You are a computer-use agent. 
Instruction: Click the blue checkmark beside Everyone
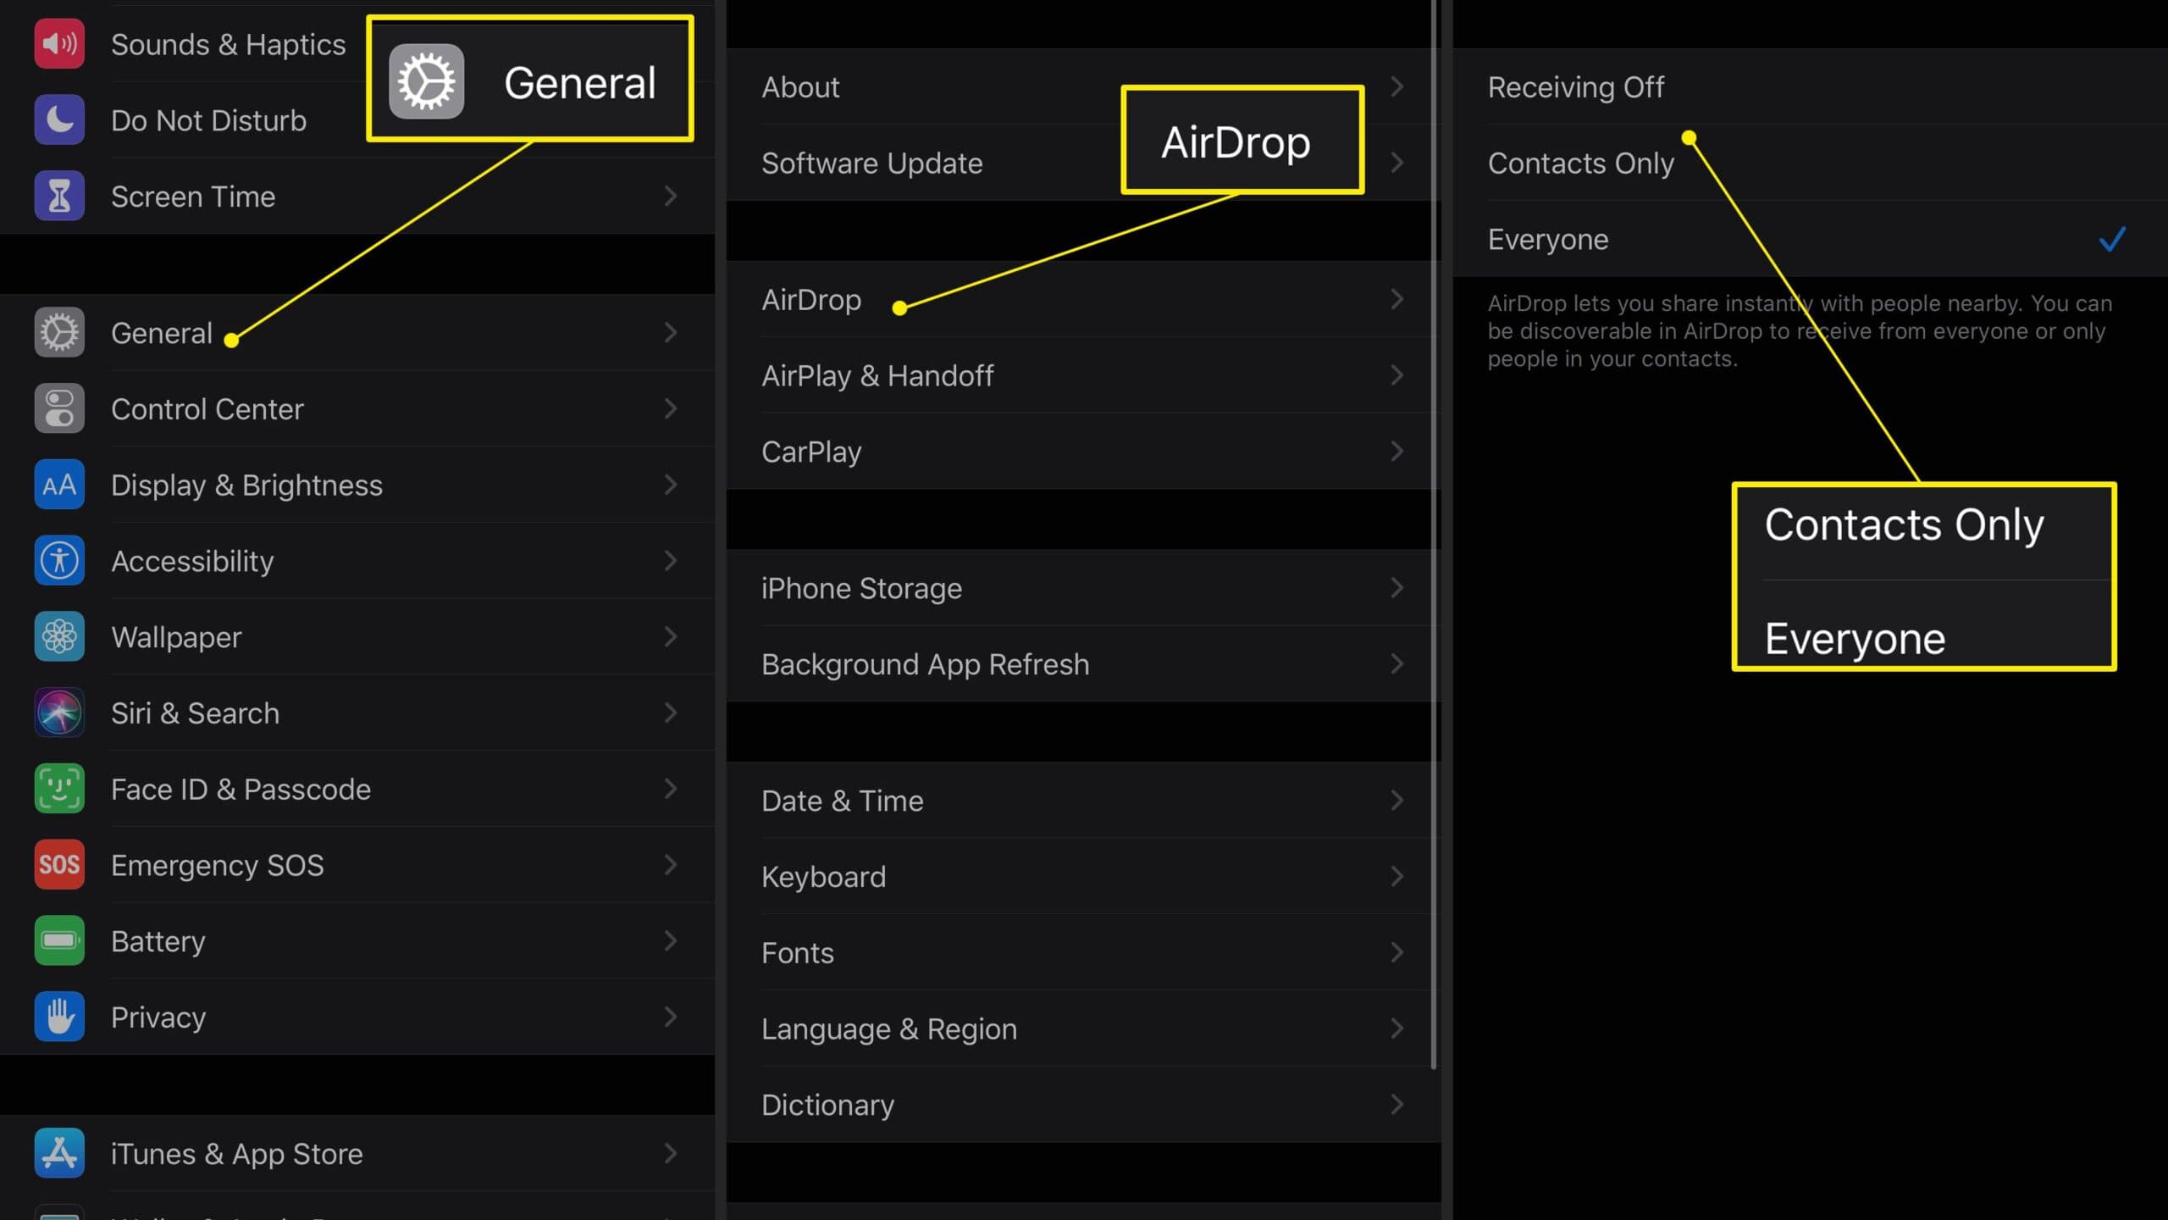(x=2112, y=240)
